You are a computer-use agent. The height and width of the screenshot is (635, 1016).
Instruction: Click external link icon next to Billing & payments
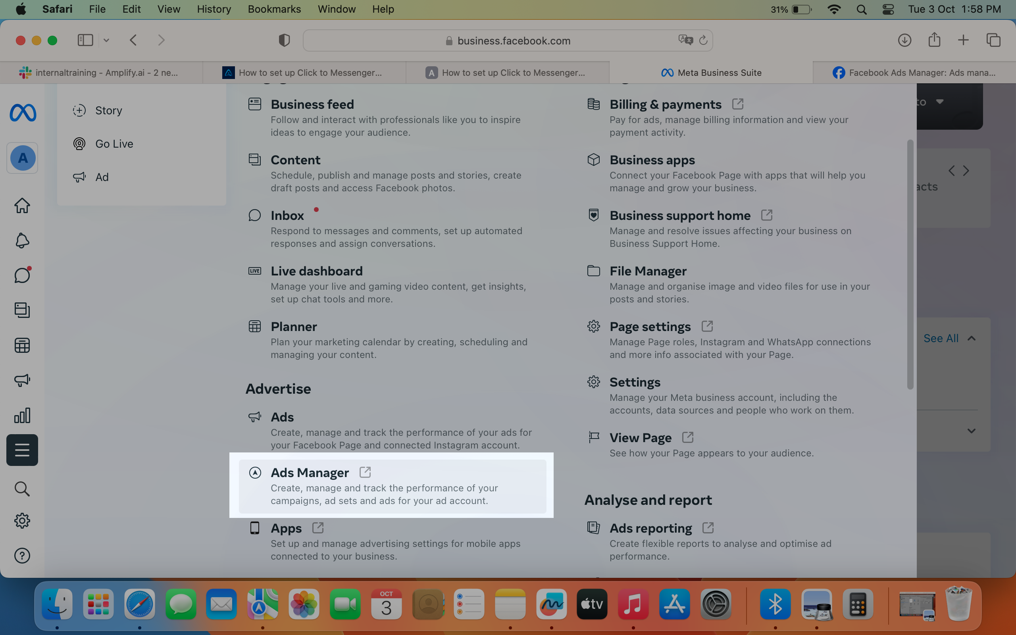(x=738, y=104)
